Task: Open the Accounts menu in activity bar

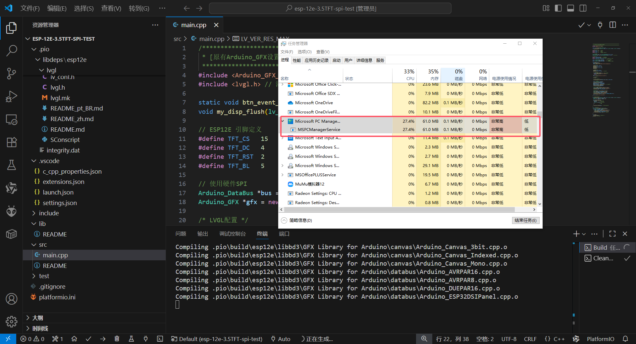Action: [x=11, y=299]
